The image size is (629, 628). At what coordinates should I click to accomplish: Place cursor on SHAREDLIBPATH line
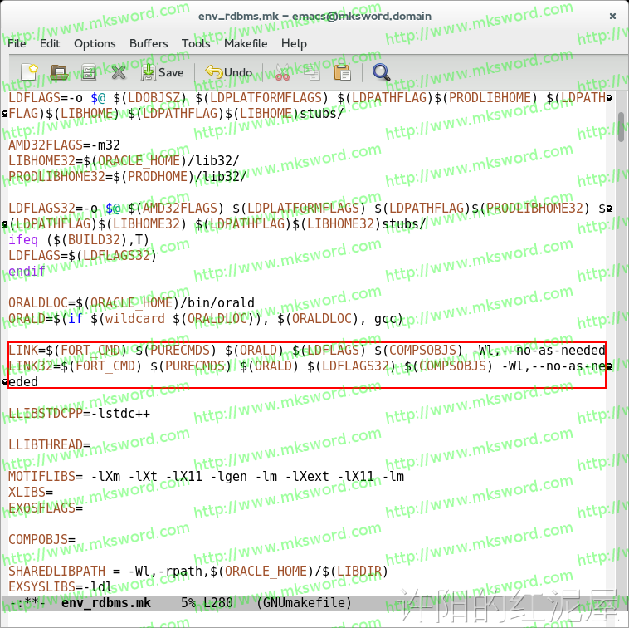click(x=198, y=571)
